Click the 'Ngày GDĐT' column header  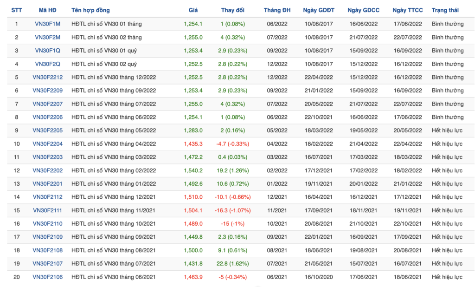(x=319, y=10)
